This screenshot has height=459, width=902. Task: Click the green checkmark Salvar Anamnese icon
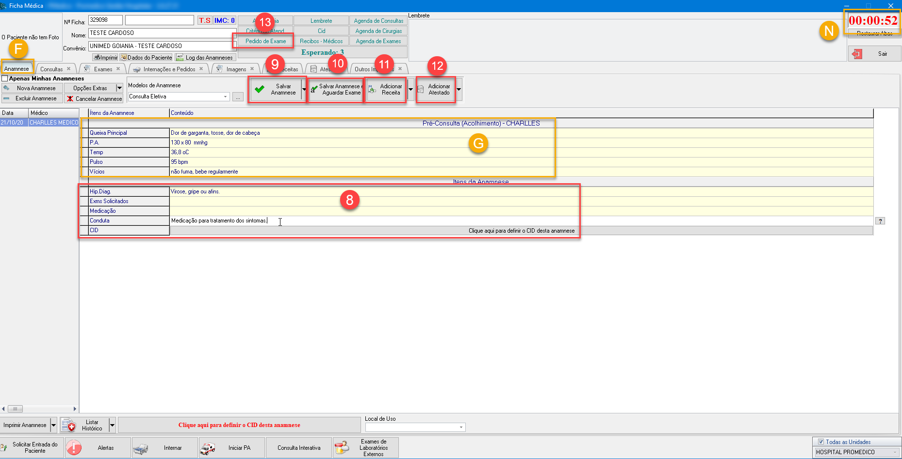(260, 89)
